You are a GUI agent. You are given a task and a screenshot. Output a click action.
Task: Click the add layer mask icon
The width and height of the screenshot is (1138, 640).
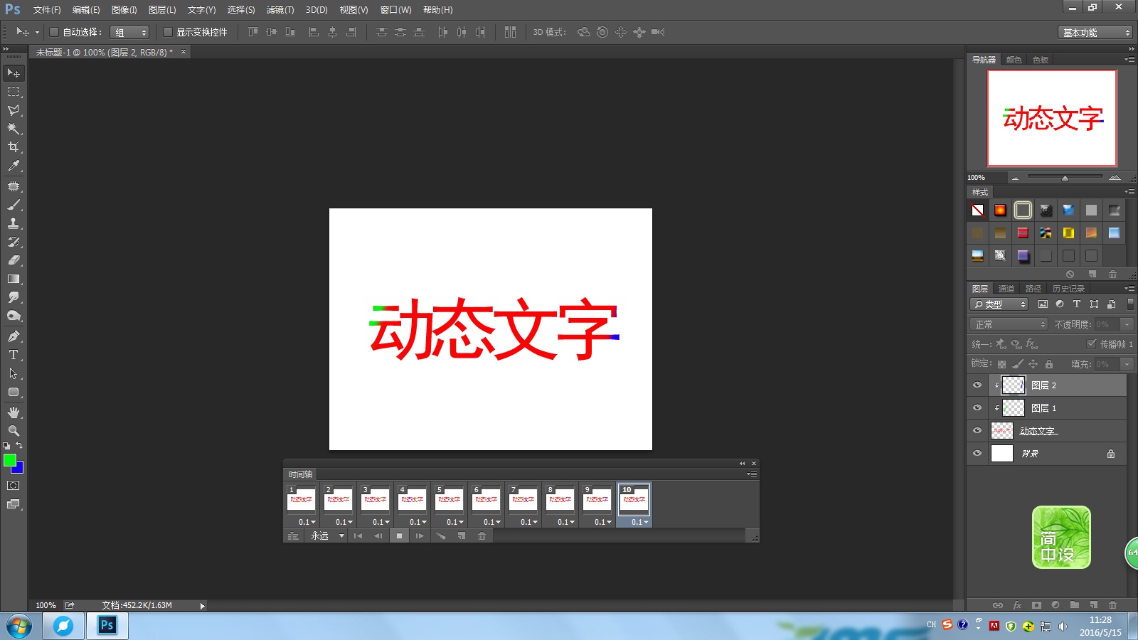pyautogui.click(x=1036, y=605)
